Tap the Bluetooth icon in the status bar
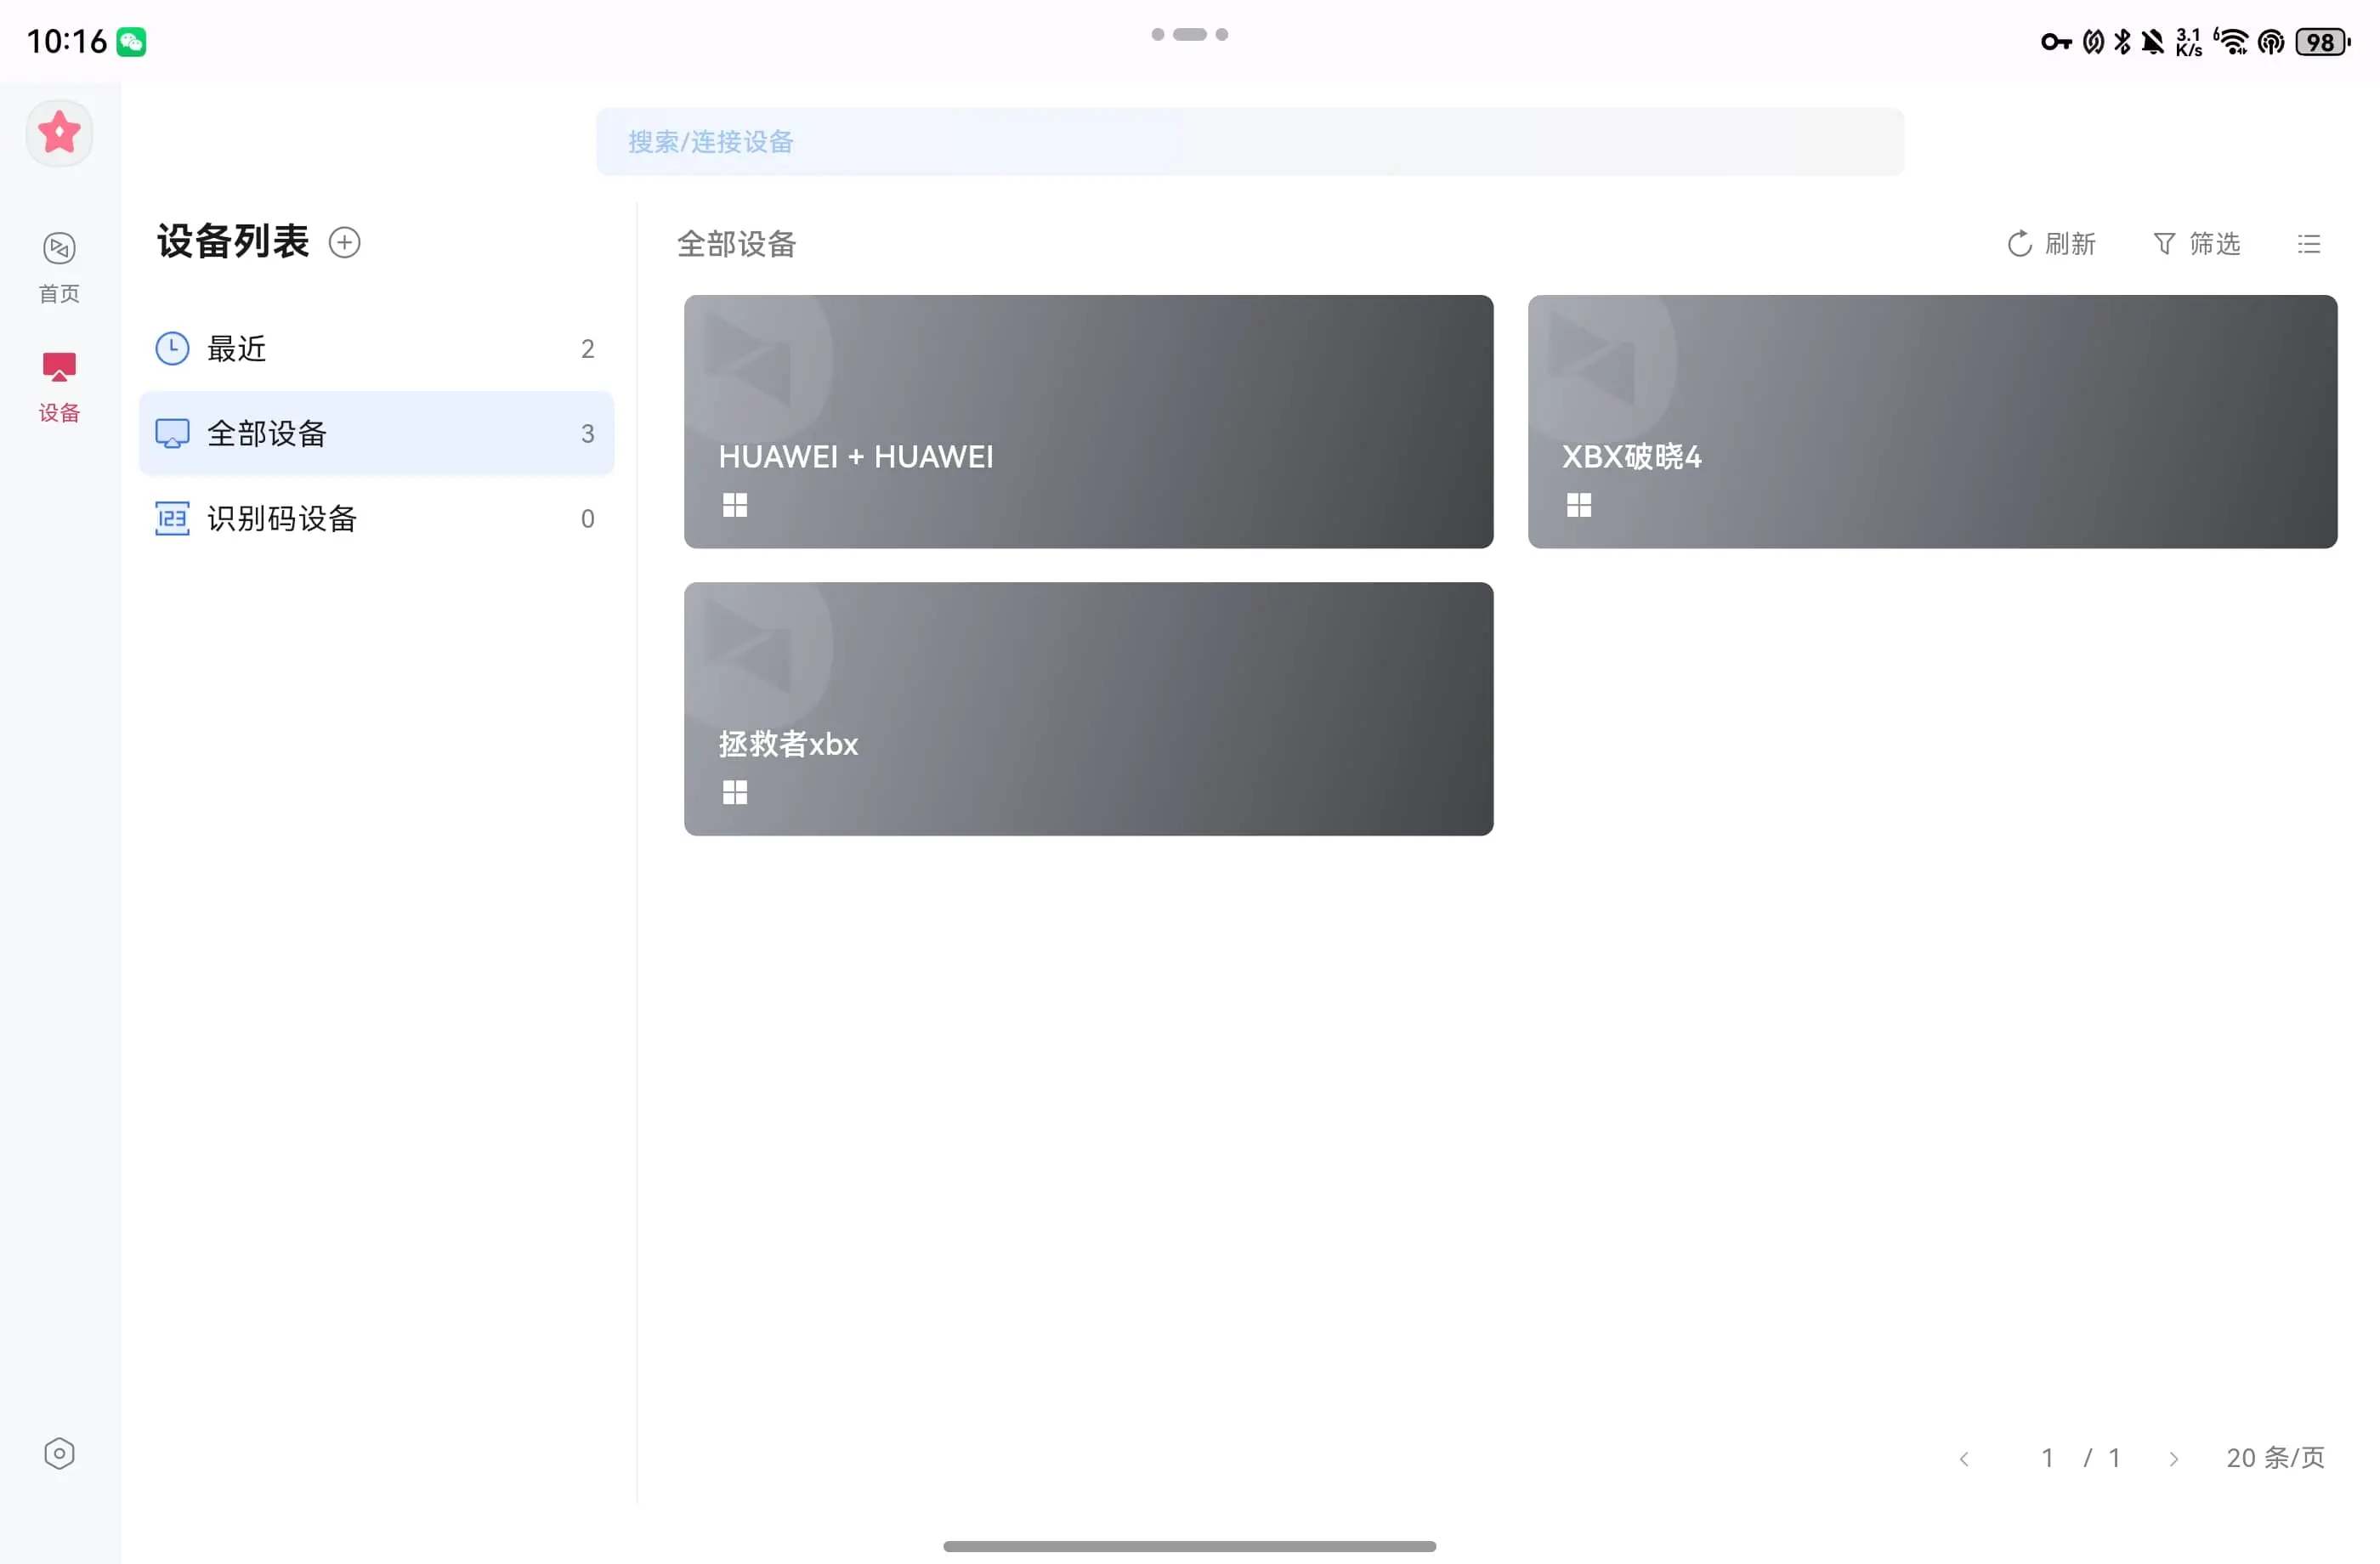The image size is (2380, 1564). click(x=2122, y=42)
